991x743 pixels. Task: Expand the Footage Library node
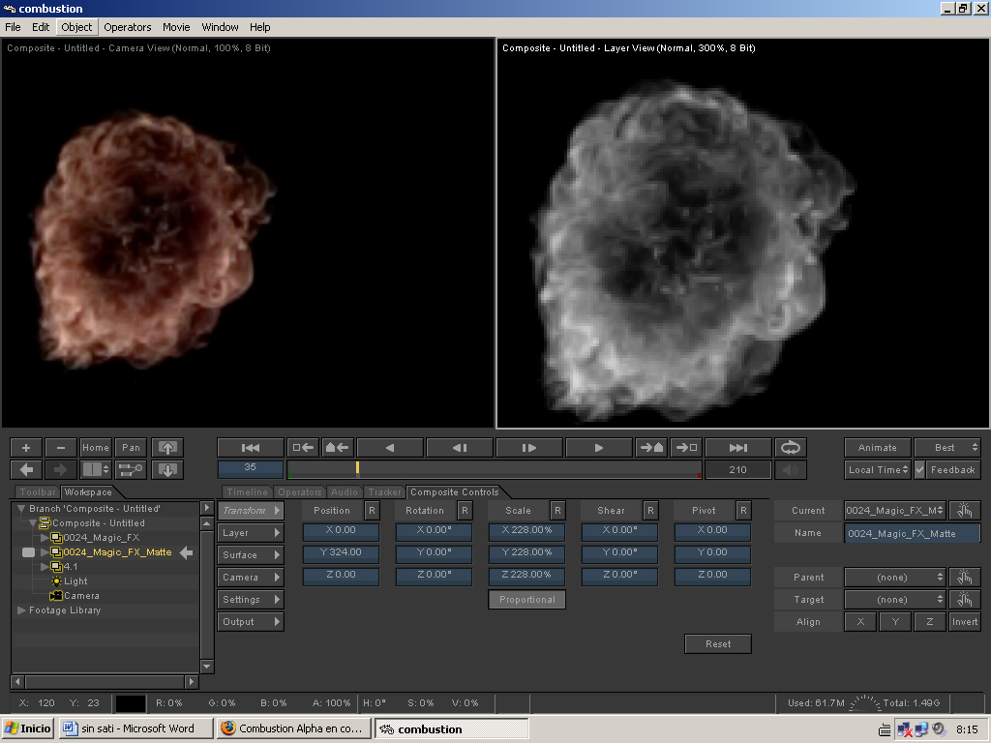pos(22,610)
